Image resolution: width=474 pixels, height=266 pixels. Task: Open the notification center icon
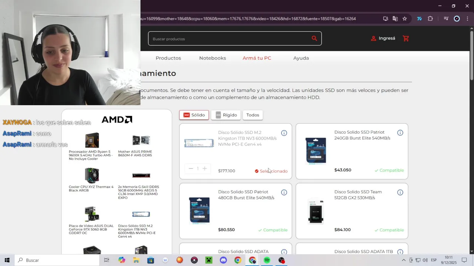point(464,260)
